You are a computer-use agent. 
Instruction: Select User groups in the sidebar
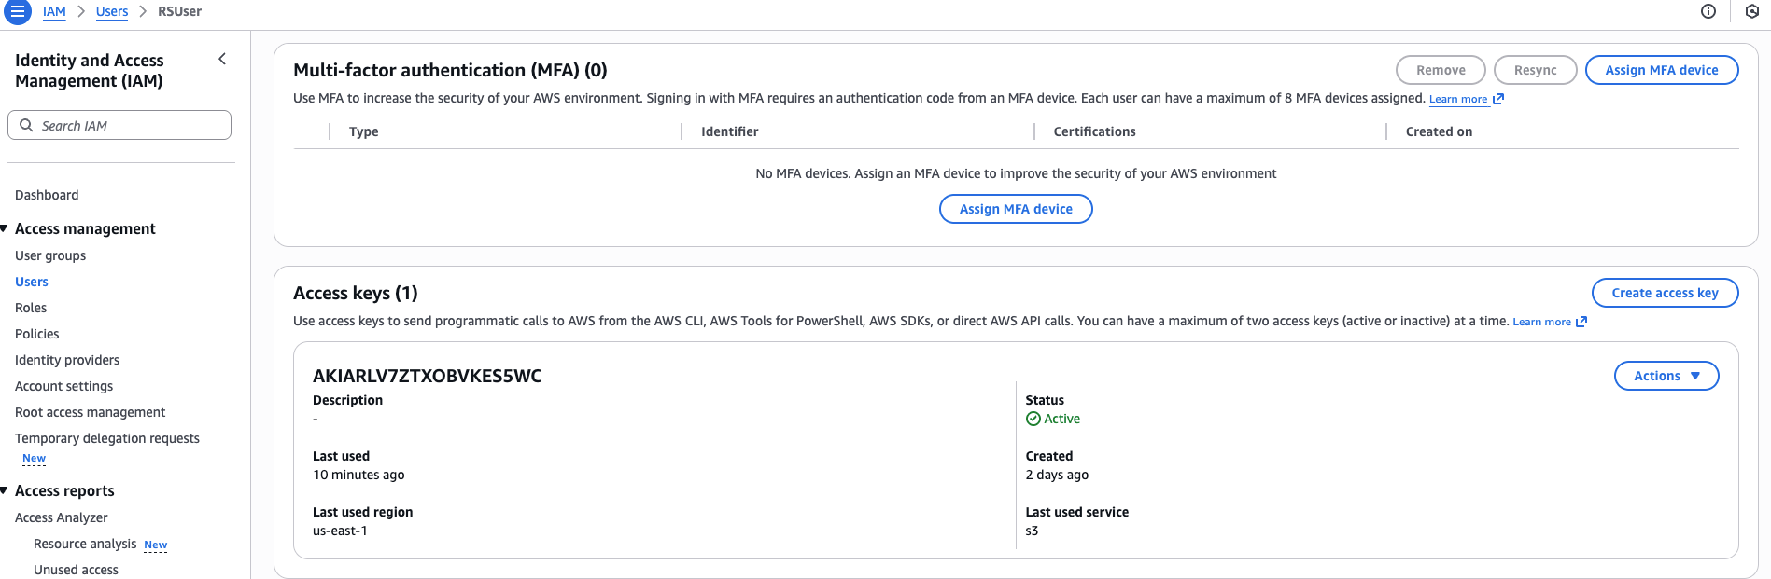pyautogui.click(x=50, y=255)
